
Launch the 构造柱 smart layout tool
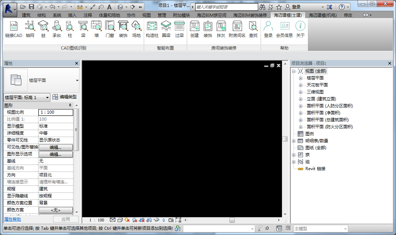(x=152, y=29)
